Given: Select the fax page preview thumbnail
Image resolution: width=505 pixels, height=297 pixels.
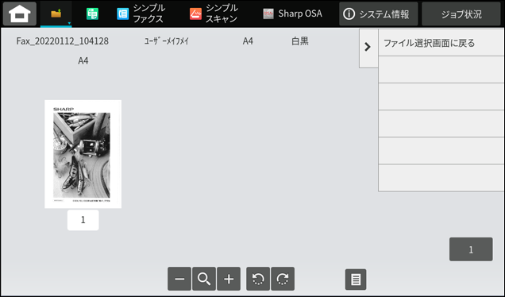Looking at the screenshot, I should (x=83, y=154).
